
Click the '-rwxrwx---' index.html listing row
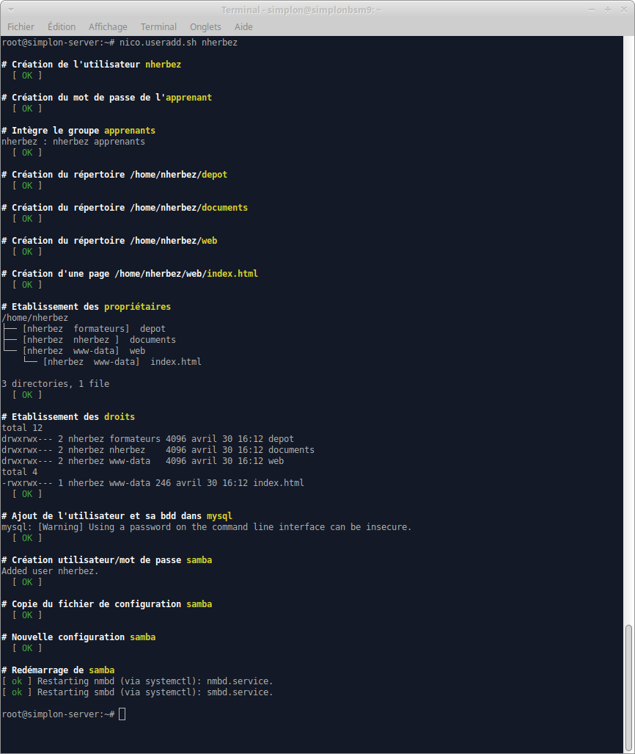click(153, 483)
